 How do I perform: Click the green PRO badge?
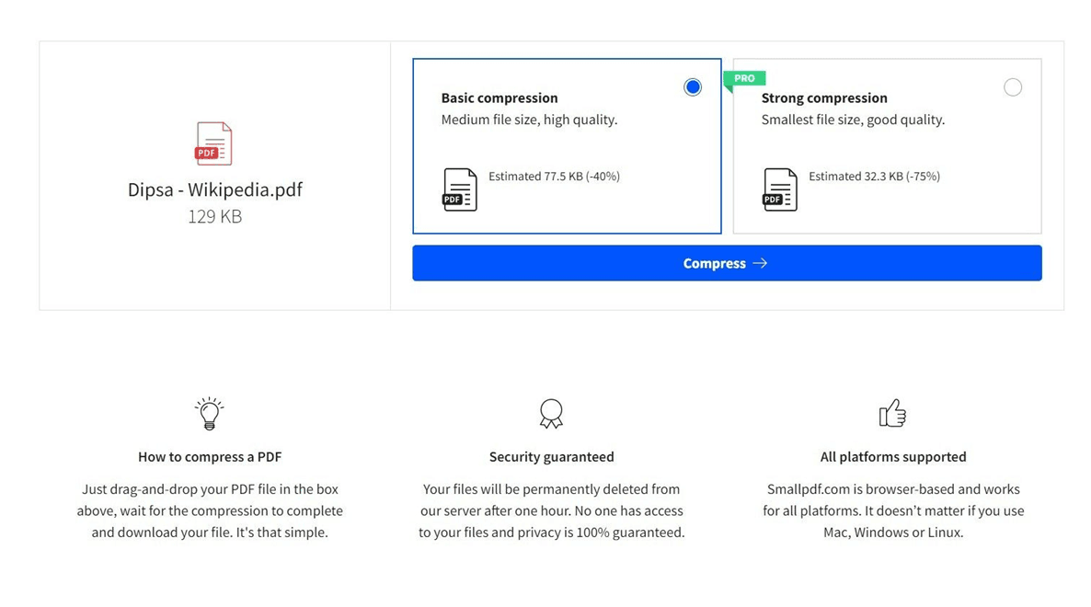(744, 79)
